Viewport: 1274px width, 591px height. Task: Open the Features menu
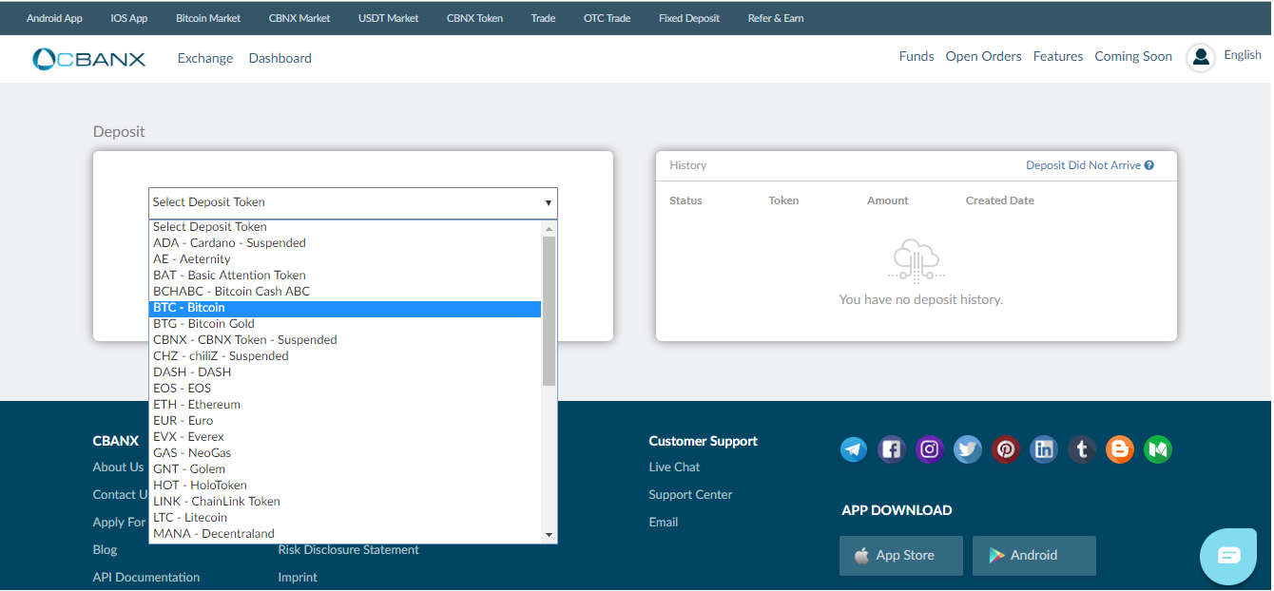tap(1058, 57)
